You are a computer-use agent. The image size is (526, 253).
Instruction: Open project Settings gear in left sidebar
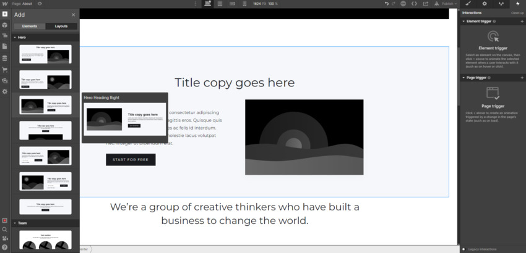click(5, 91)
